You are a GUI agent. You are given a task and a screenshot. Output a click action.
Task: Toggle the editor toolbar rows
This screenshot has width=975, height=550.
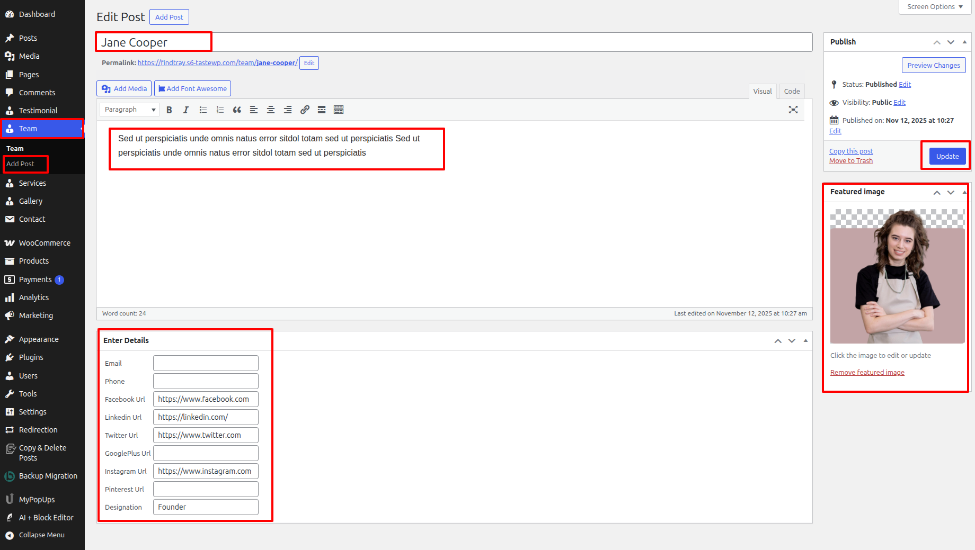tap(339, 110)
